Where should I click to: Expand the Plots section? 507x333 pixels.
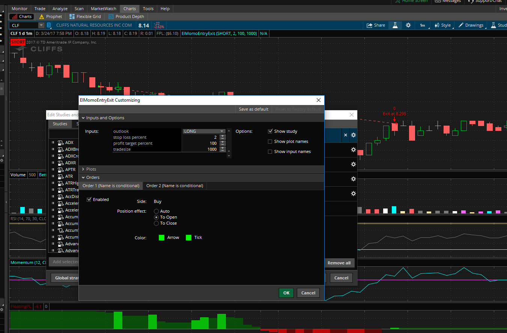[83, 169]
